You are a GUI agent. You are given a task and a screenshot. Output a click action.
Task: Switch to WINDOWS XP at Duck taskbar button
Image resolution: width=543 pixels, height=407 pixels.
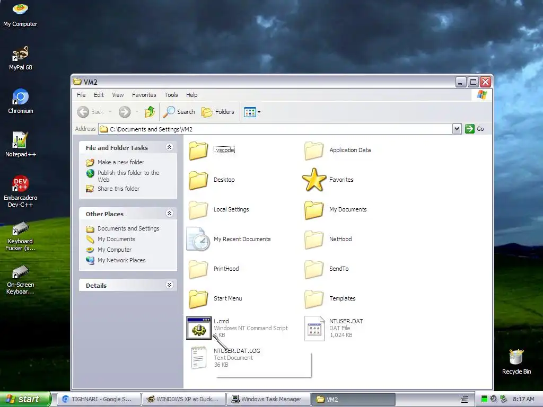(183, 399)
